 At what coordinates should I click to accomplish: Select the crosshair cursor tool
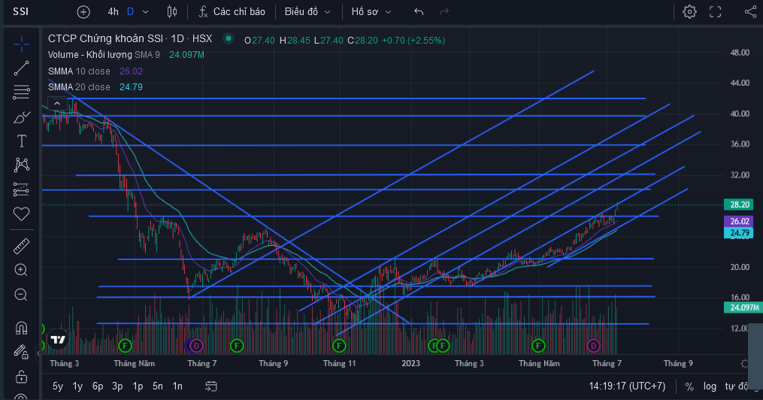click(21, 45)
